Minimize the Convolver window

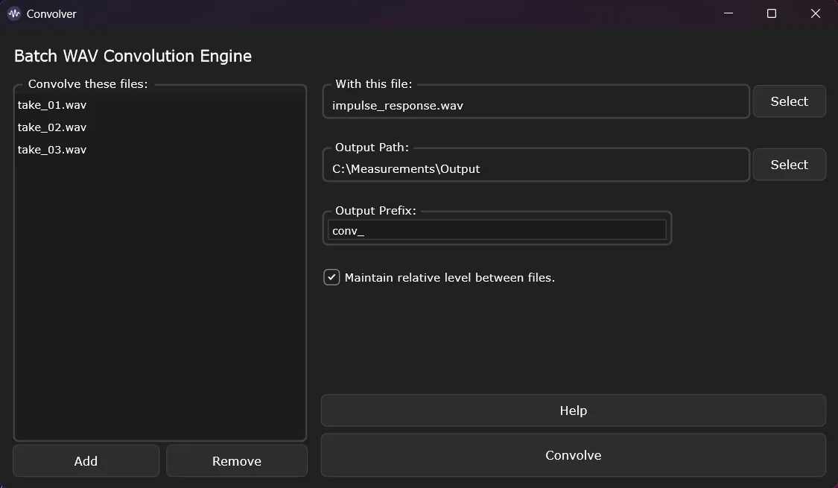click(729, 14)
